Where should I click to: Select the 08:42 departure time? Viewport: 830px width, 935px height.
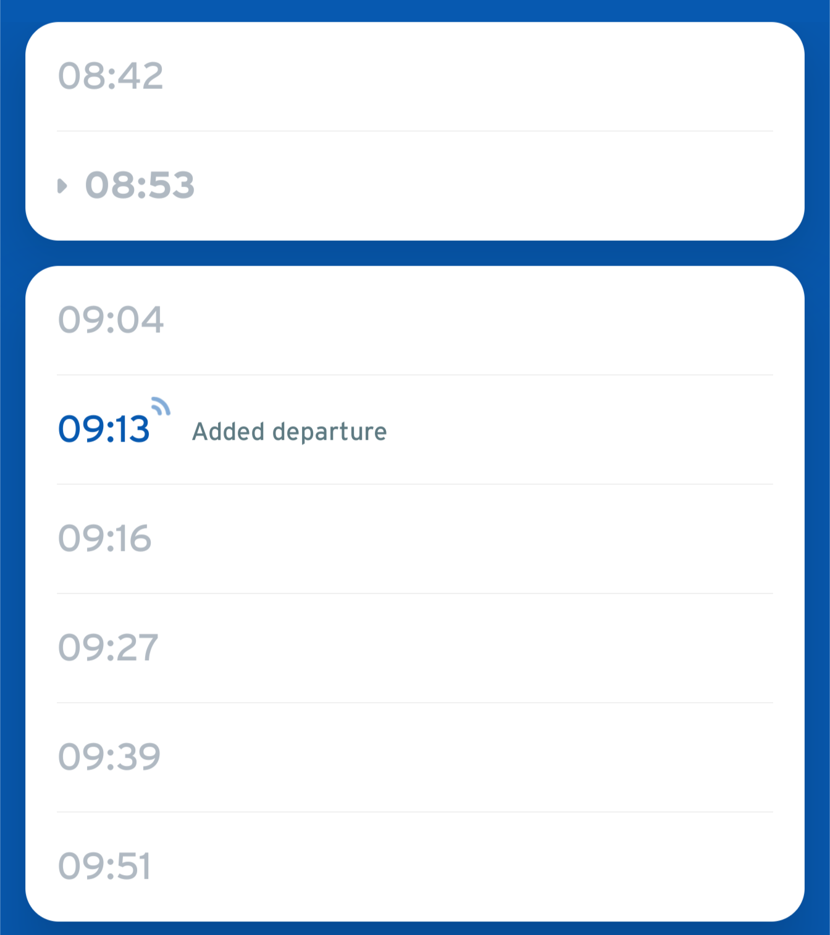(x=111, y=76)
